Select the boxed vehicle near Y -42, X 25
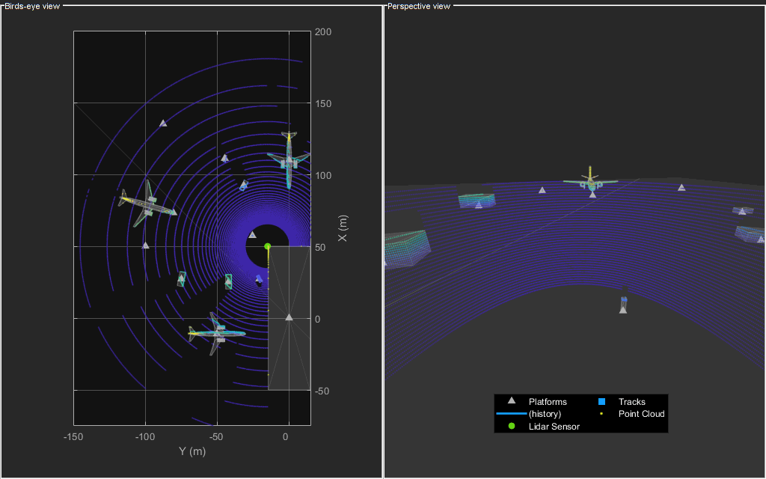The height and width of the screenshot is (479, 766). click(x=228, y=281)
